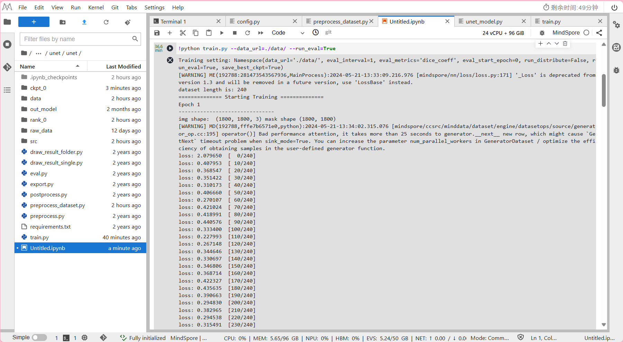Open the running terminals and kernels panel
Viewport: 623px width, 342px height.
click(x=7, y=44)
